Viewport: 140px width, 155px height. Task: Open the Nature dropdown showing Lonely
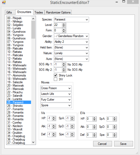71,53
